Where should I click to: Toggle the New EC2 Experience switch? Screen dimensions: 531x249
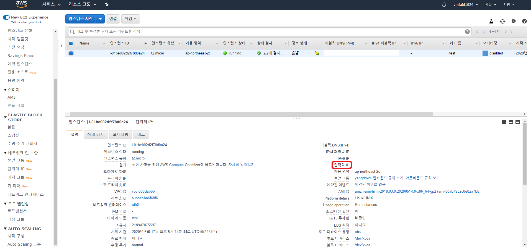(6, 17)
